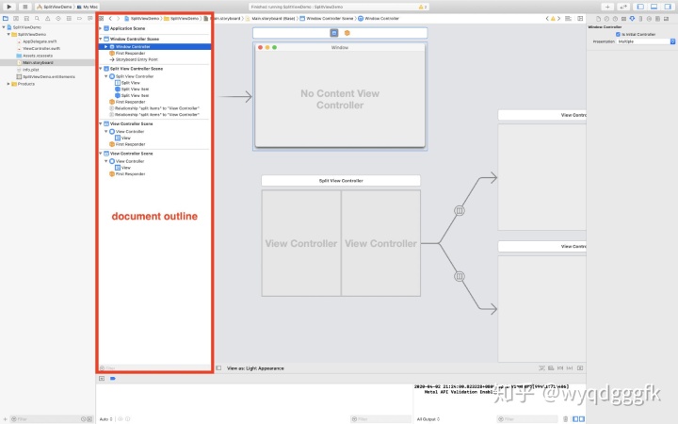This screenshot has height=424, width=678.
Task: Toggle document outline button on canvas bar
Action: click(218, 368)
